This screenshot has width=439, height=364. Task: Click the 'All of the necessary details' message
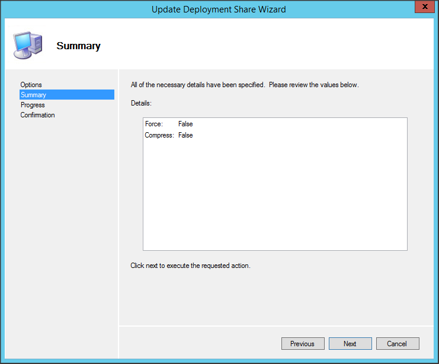(x=244, y=85)
